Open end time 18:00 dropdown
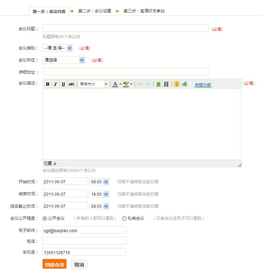 click(99, 194)
